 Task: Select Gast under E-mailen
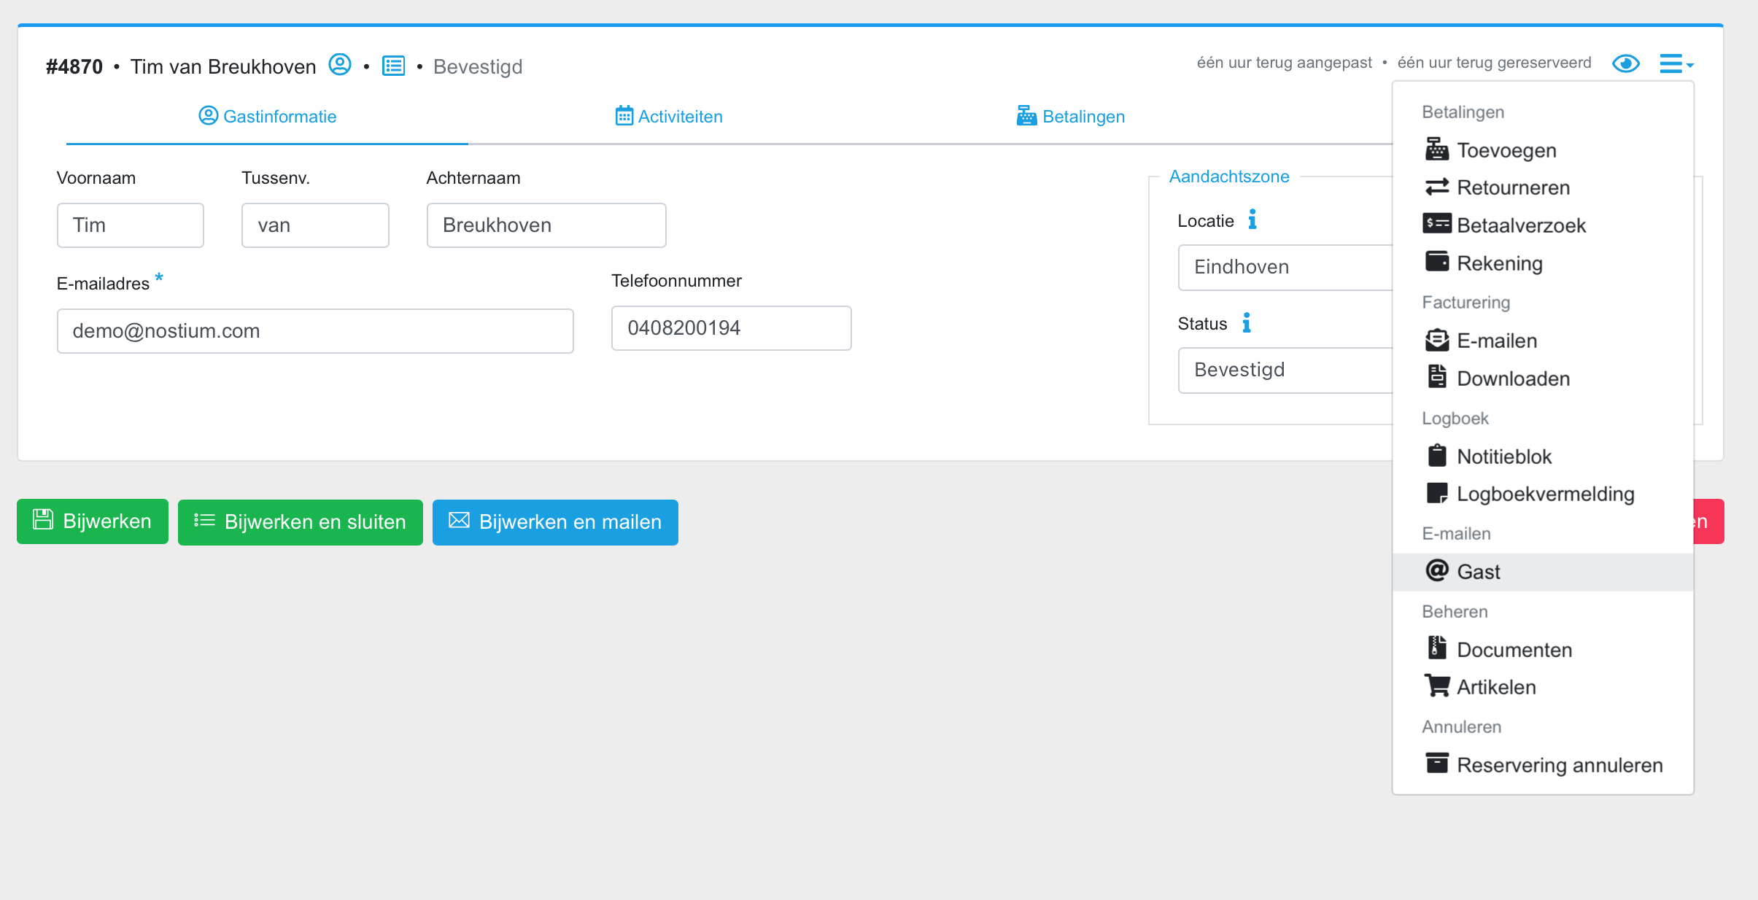coord(1478,572)
